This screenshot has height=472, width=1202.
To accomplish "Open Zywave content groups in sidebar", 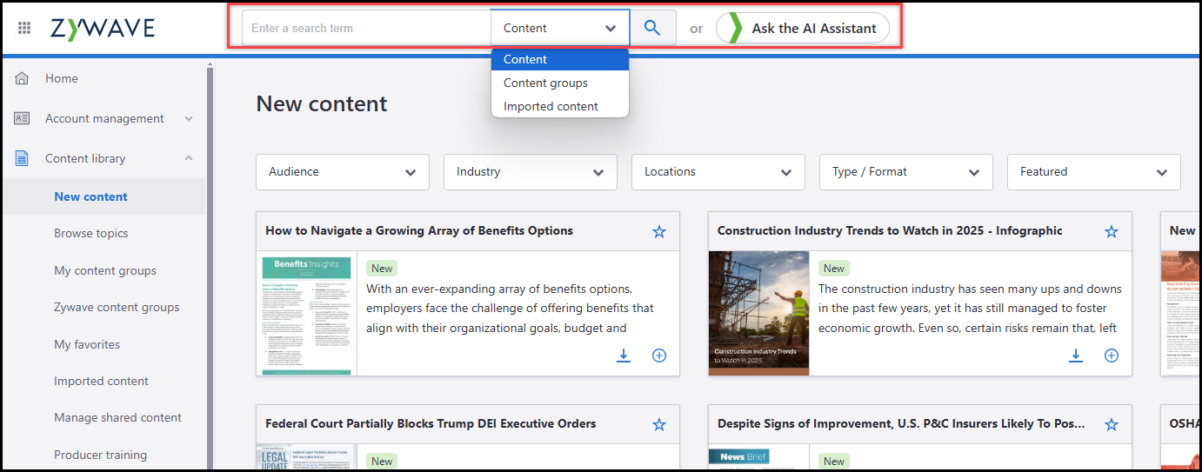I will tap(117, 307).
